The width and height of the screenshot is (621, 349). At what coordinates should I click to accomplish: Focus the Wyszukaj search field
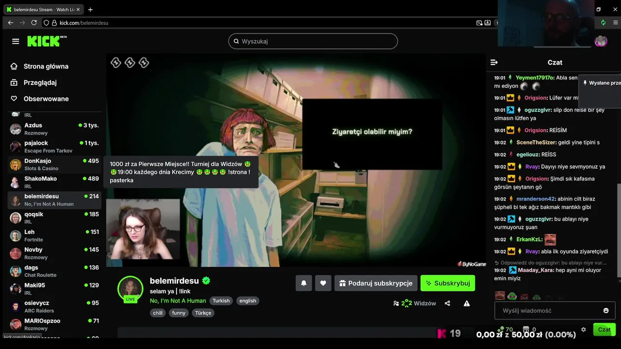tap(313, 41)
